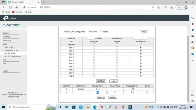Expand the Monitoring menu

[x=7, y=41]
